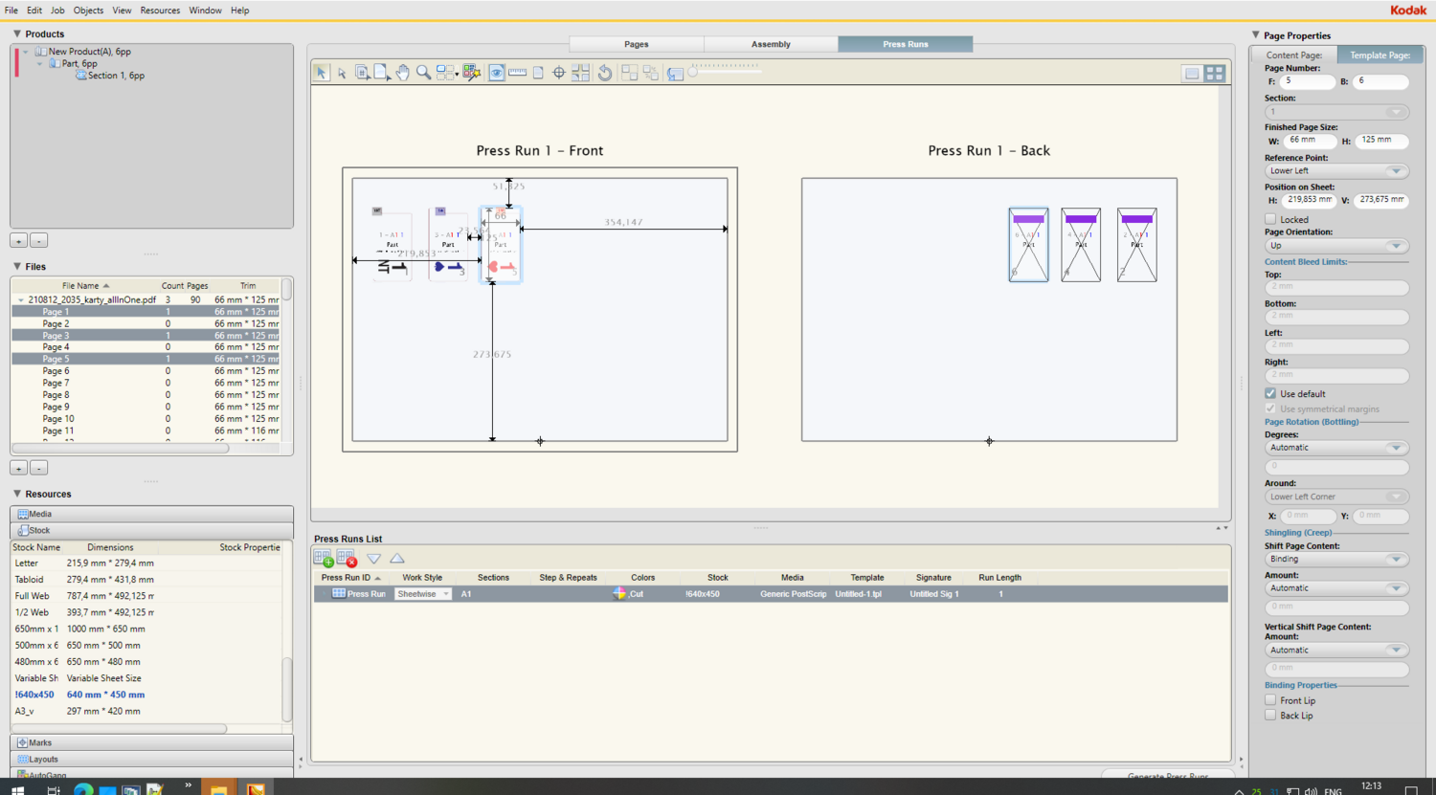Click the crosshair registration target icon

coord(559,73)
